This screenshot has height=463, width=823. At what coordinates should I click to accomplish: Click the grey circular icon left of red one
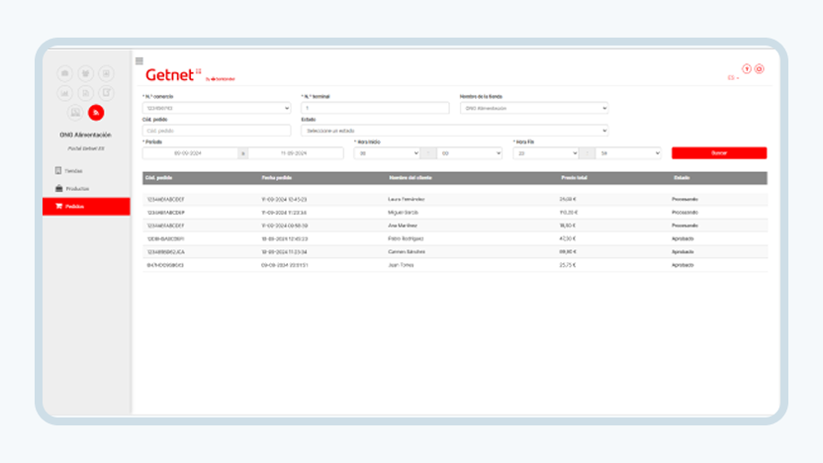(75, 113)
